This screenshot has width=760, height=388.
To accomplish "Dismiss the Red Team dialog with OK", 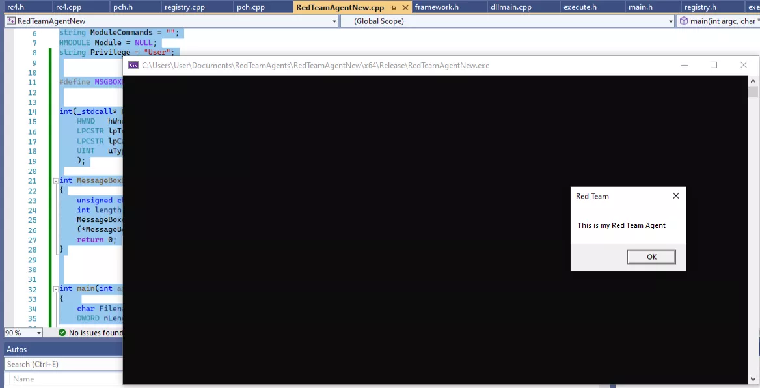I will point(651,256).
